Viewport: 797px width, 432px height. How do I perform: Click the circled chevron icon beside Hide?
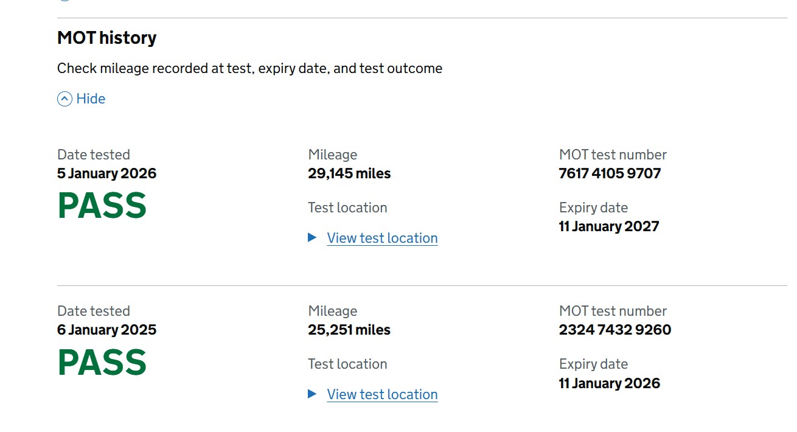(x=64, y=99)
